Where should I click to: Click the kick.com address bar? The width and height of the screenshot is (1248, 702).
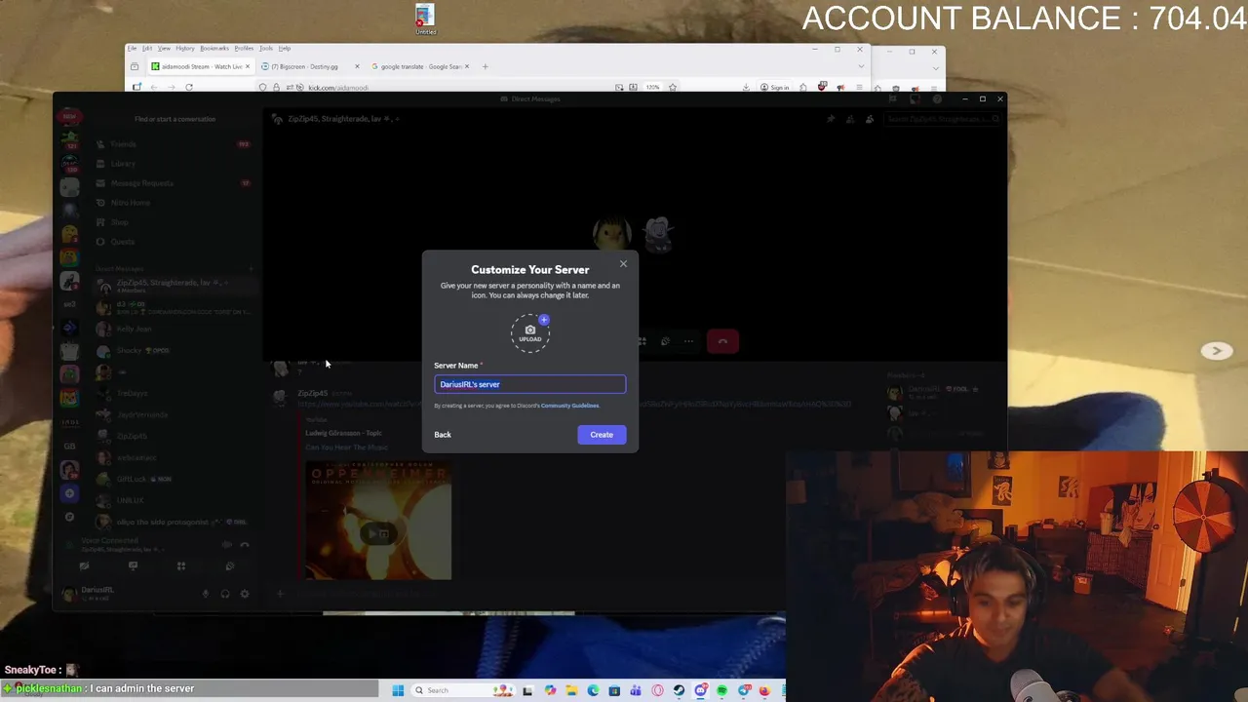(468, 87)
